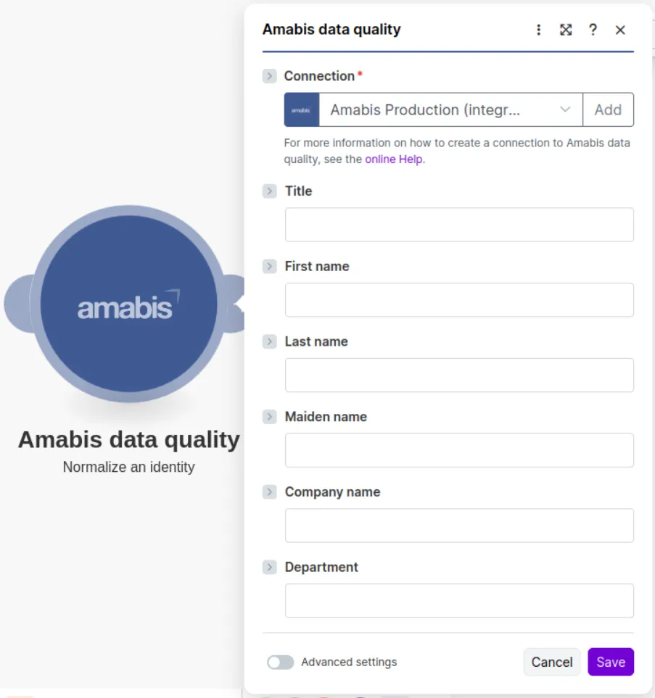Viewport: 655px width, 698px height.
Task: Close the Amabis data quality panel
Action: [620, 30]
